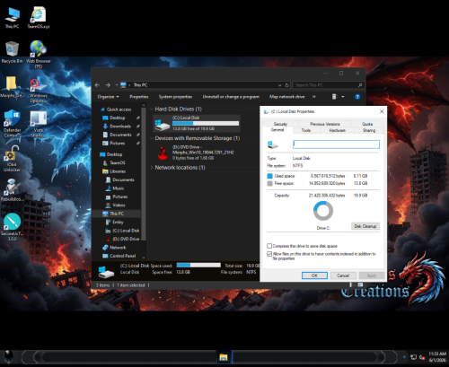Screen dimensions: 449x367
Task: Switch to the Security tab
Action: [280, 124]
